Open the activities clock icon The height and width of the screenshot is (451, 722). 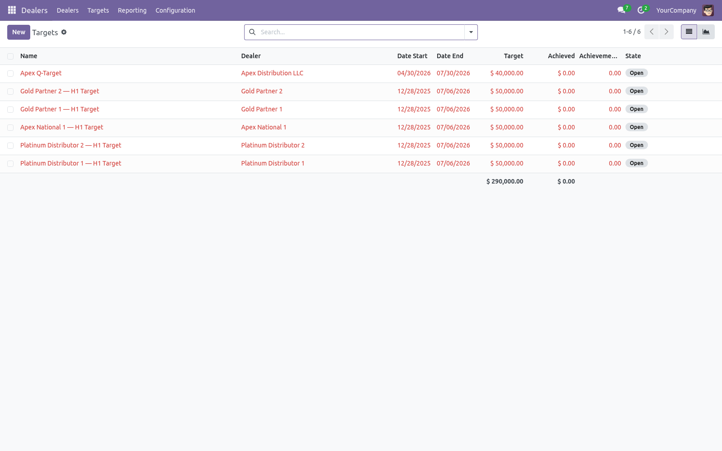[x=641, y=10]
